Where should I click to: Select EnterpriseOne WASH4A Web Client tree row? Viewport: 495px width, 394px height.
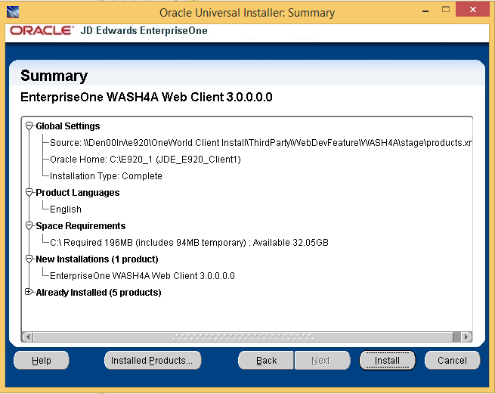tap(142, 276)
